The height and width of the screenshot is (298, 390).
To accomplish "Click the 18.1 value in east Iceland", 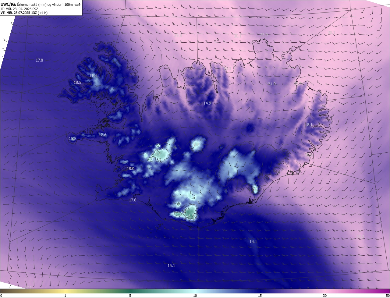I will click(x=309, y=125).
